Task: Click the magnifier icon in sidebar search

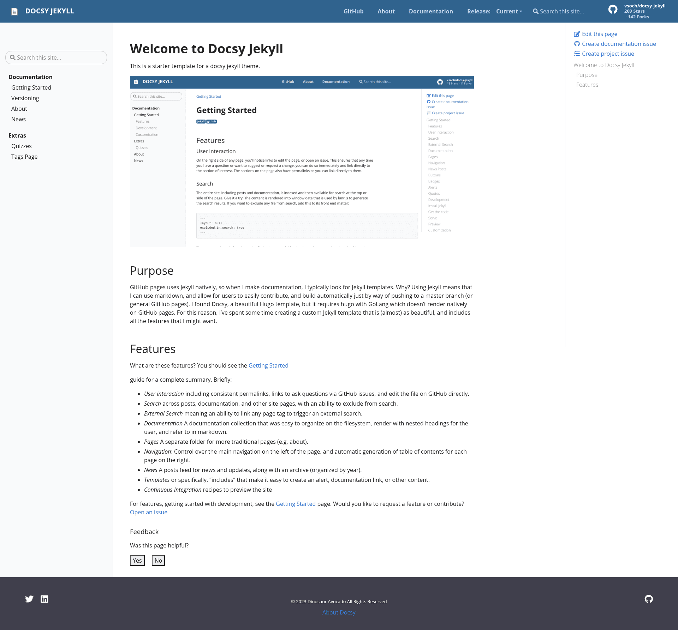Action: point(13,57)
